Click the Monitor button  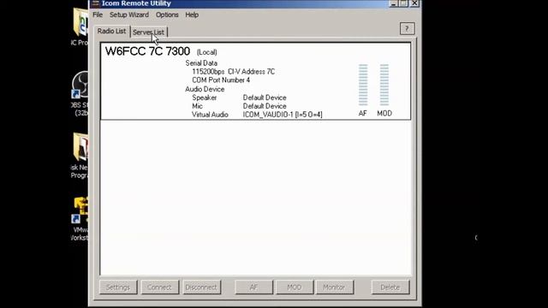(335, 287)
